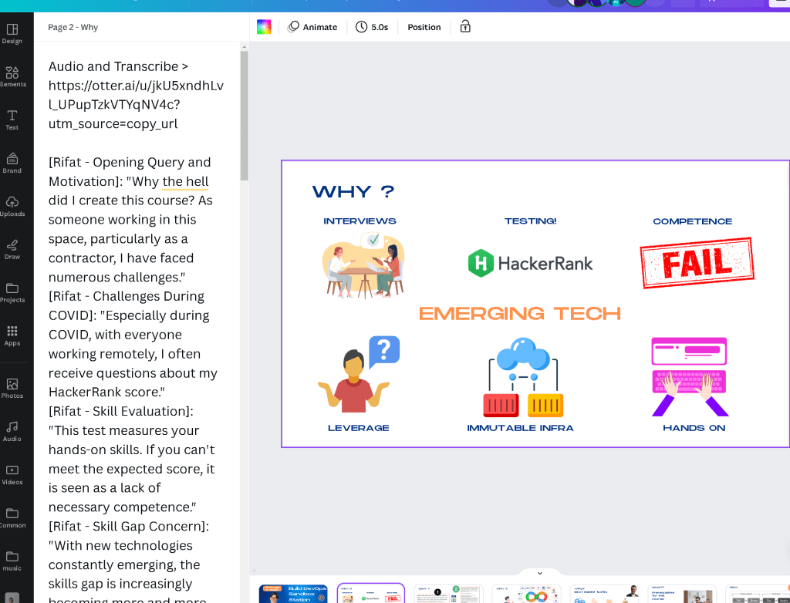Viewport: 790px width, 603px height.
Task: Click the 'Page 2 - Why' notes title
Action: tap(73, 27)
